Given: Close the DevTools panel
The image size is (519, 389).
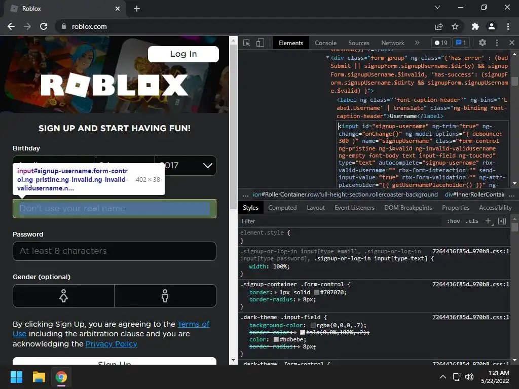Looking at the screenshot, I should click(512, 43).
